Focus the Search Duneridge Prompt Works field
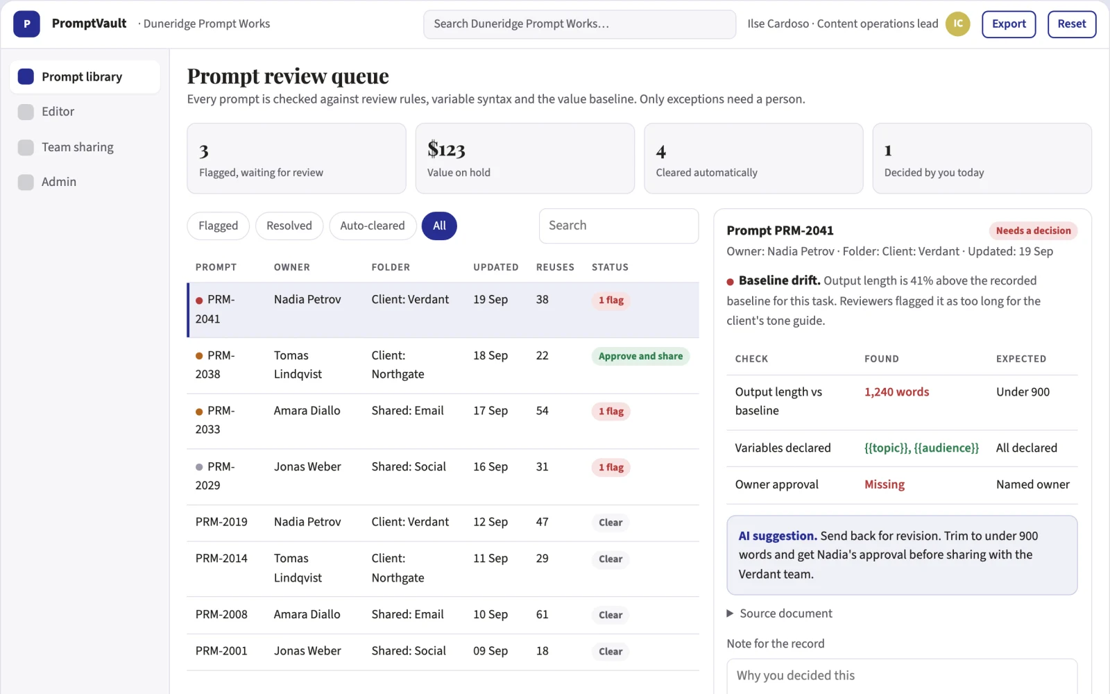 click(579, 24)
